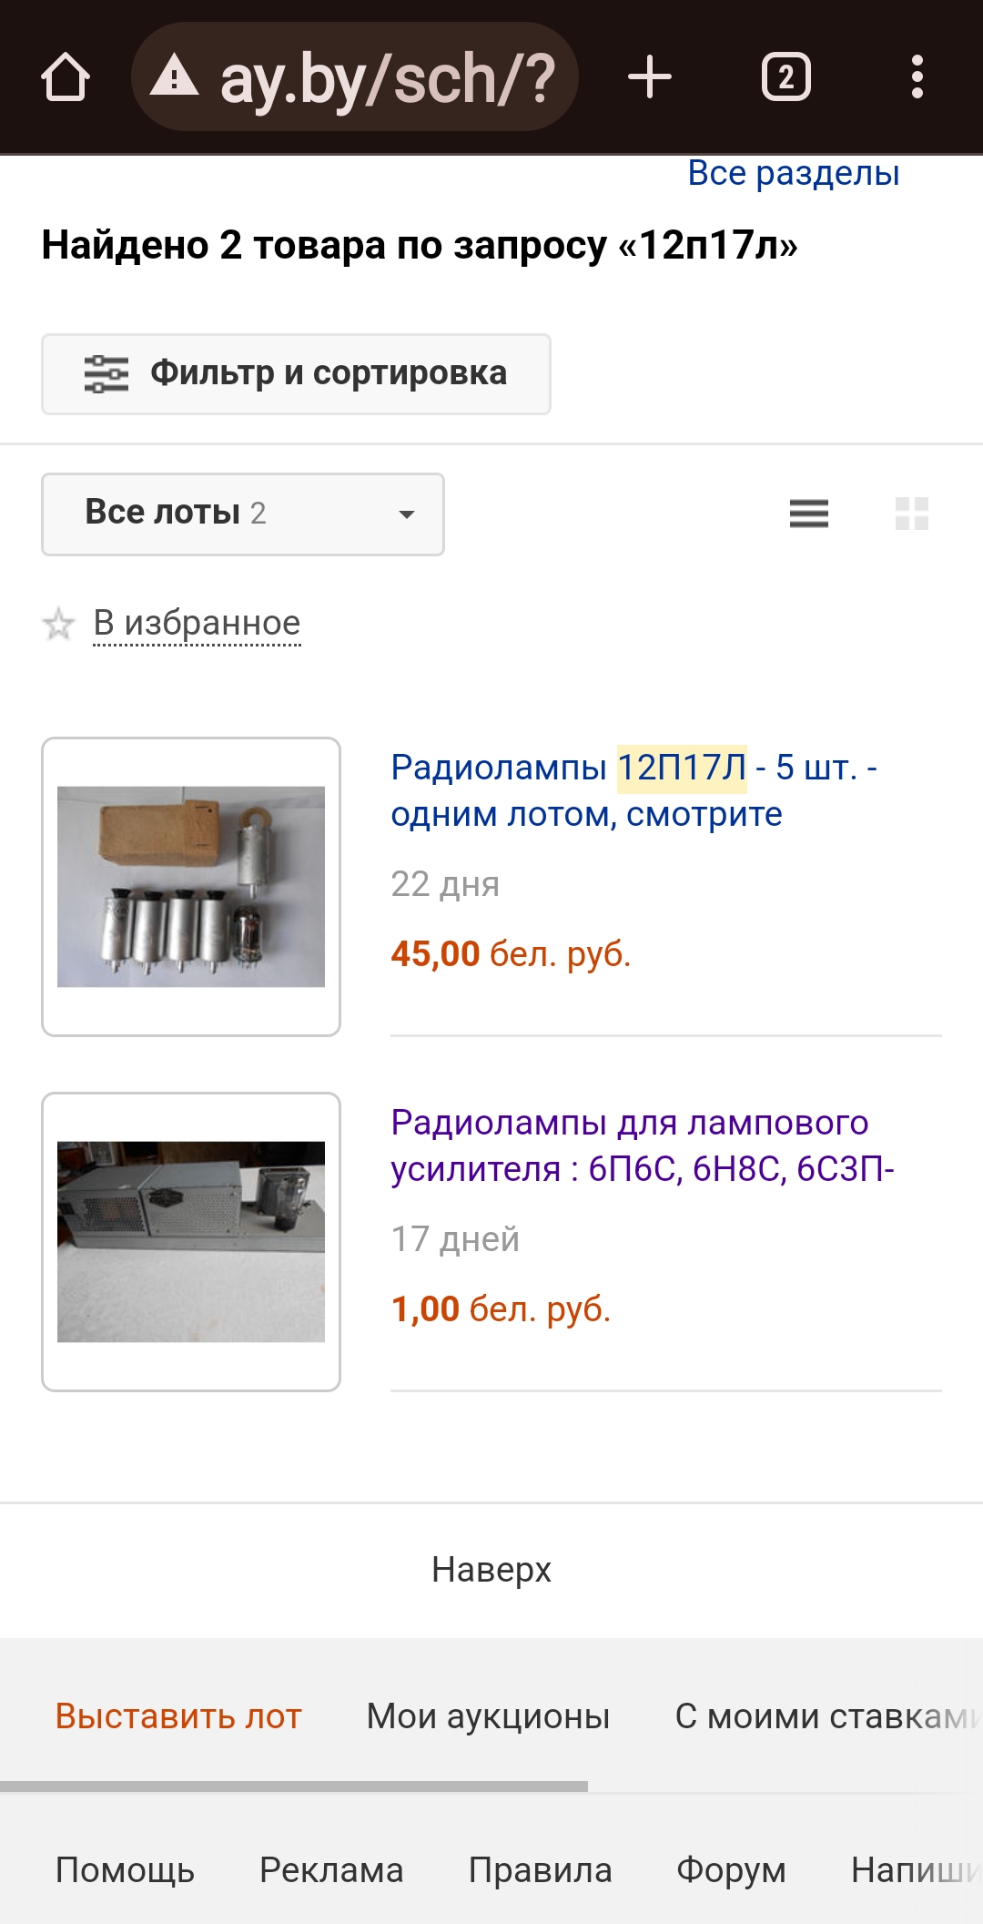983x1924 pixels.
Task: Open the browser three-dot menu
Action: (x=917, y=77)
